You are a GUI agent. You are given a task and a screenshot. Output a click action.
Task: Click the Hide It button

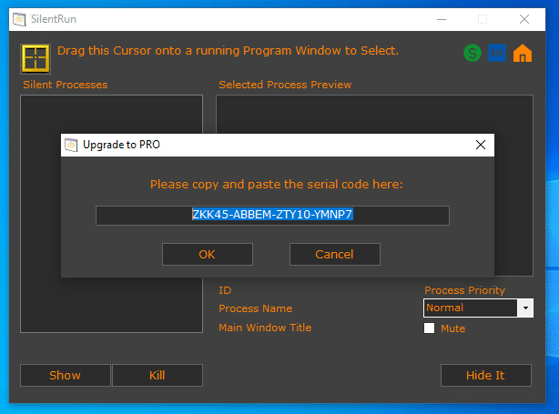tap(486, 375)
